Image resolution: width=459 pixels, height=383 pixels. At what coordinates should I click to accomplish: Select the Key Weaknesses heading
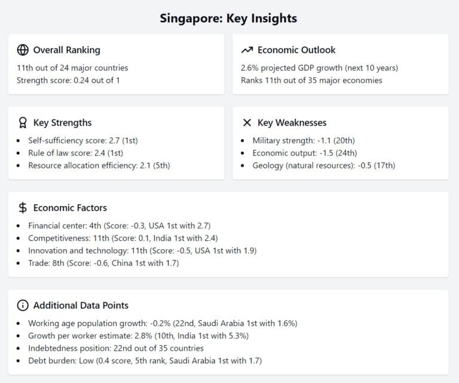click(292, 123)
